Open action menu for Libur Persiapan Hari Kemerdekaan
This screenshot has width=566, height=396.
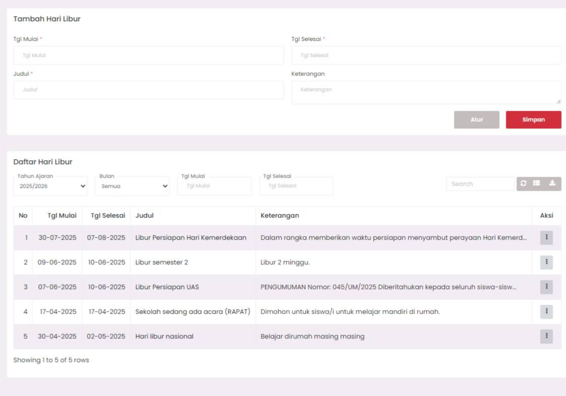tap(546, 238)
